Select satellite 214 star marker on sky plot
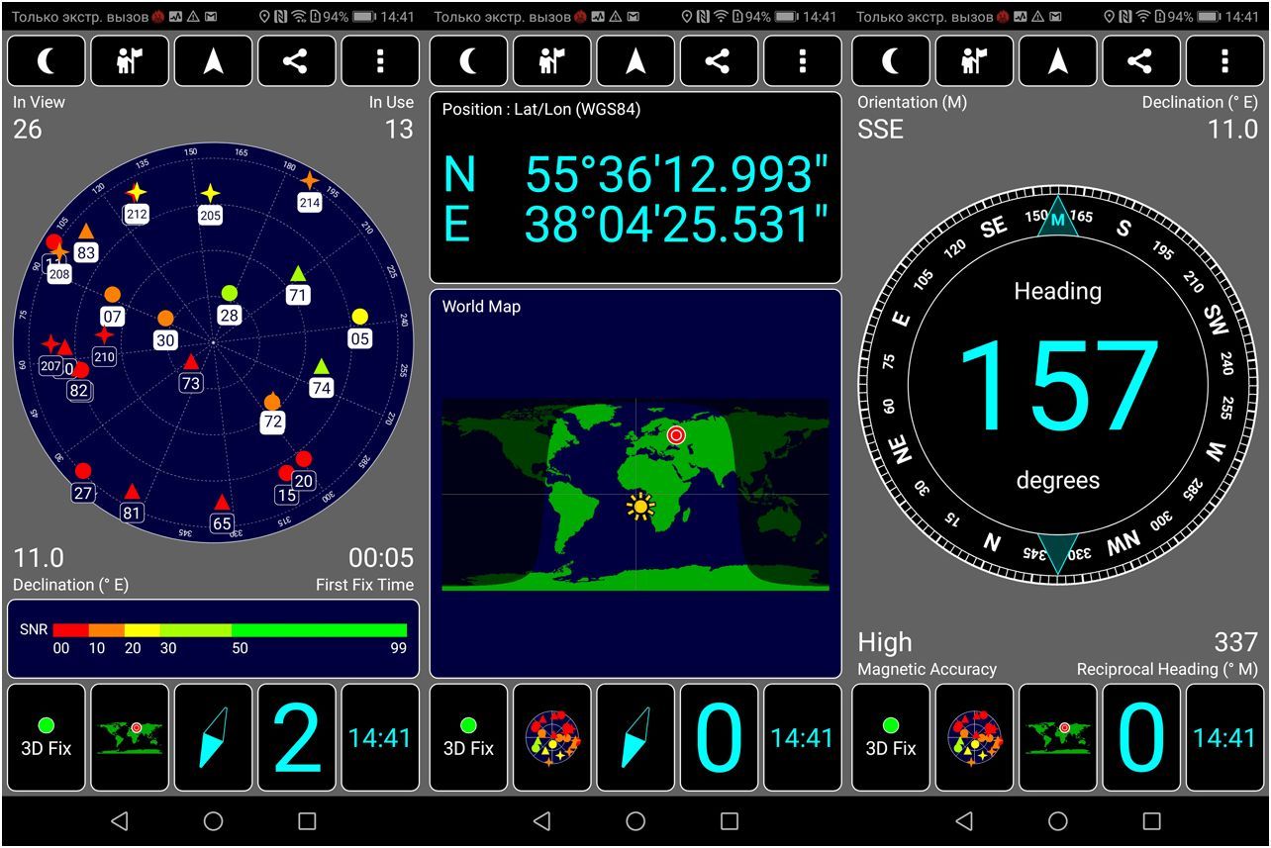The height and width of the screenshot is (848, 1271). pyautogui.click(x=310, y=181)
